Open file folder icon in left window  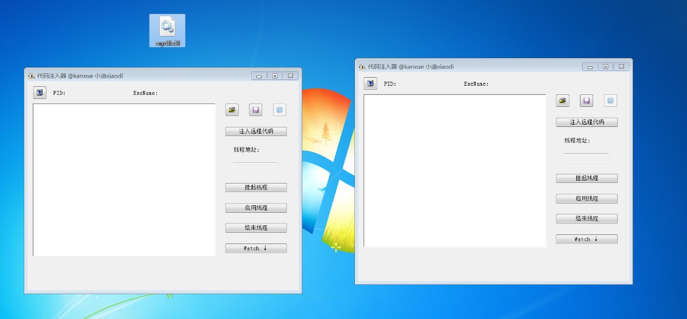pyautogui.click(x=232, y=110)
